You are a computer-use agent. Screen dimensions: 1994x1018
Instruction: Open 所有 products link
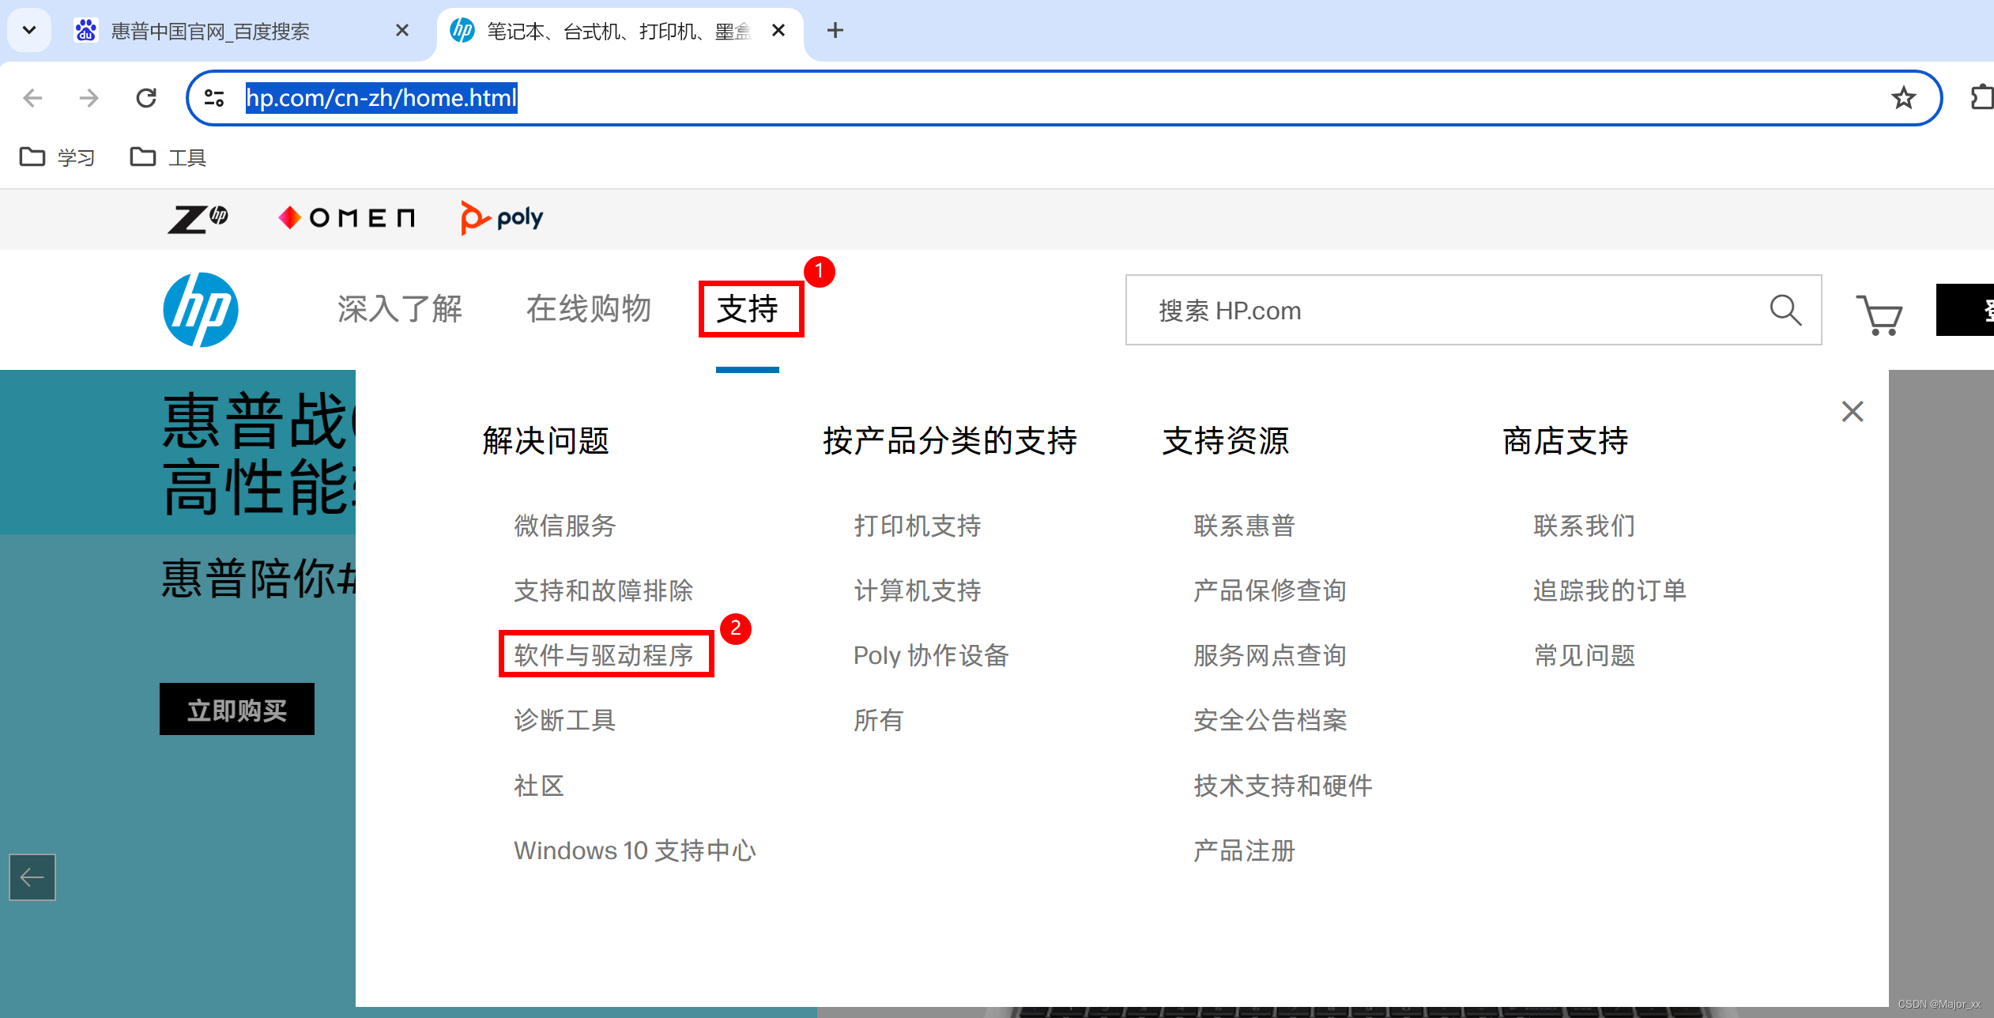(879, 721)
